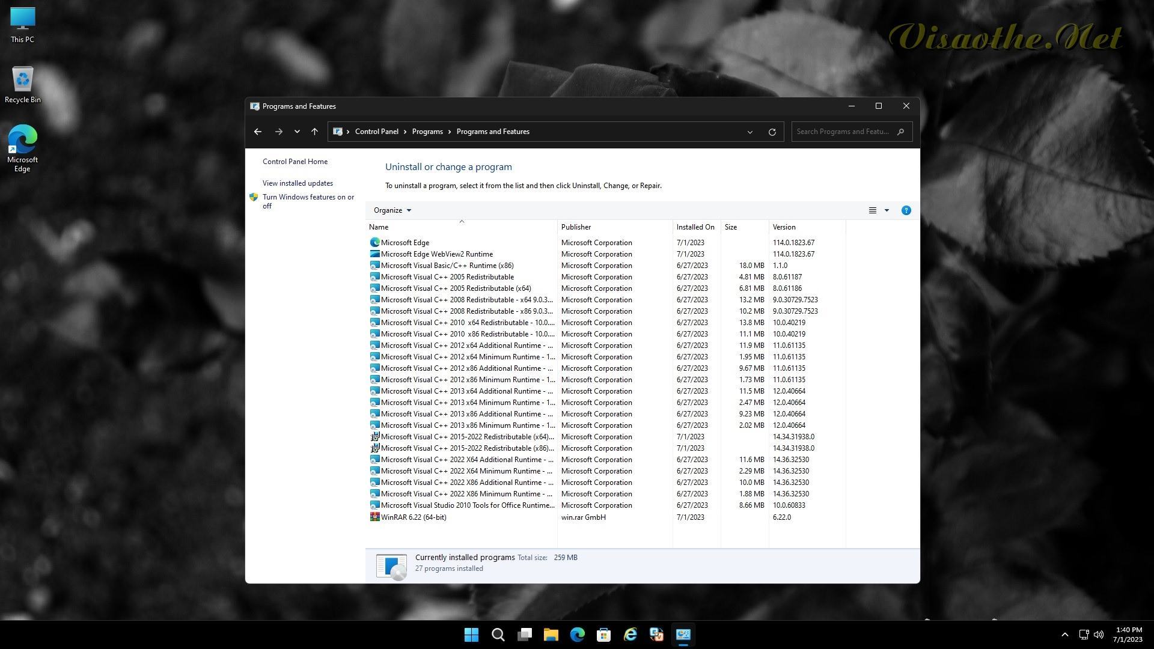The image size is (1154, 649).
Task: Go up one folder level
Action: tap(314, 132)
